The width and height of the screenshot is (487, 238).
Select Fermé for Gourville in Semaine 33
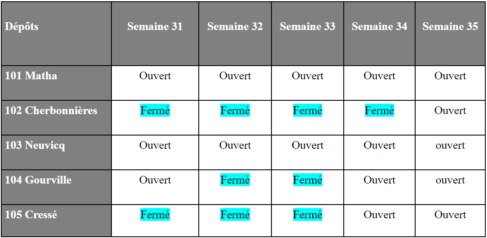308,180
